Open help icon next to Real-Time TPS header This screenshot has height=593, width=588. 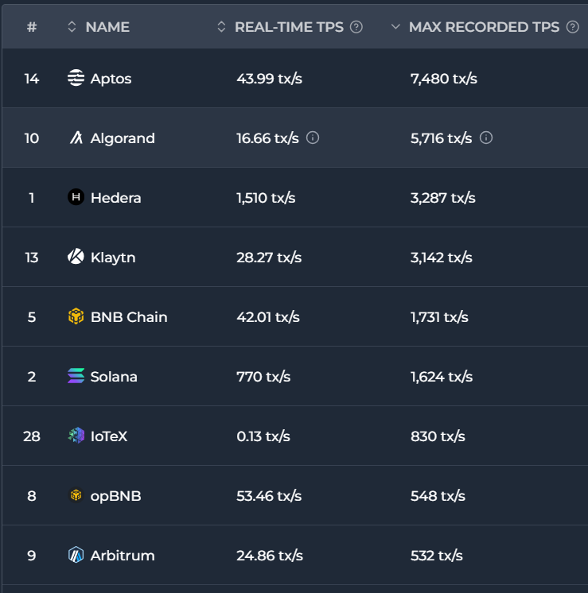356,27
